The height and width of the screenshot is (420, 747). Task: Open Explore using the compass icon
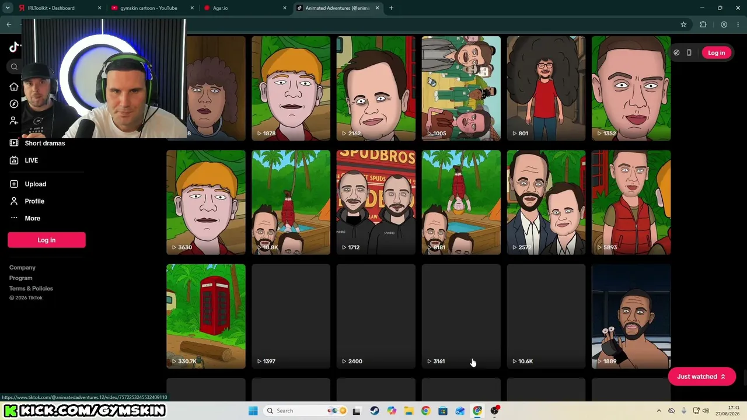tap(14, 104)
